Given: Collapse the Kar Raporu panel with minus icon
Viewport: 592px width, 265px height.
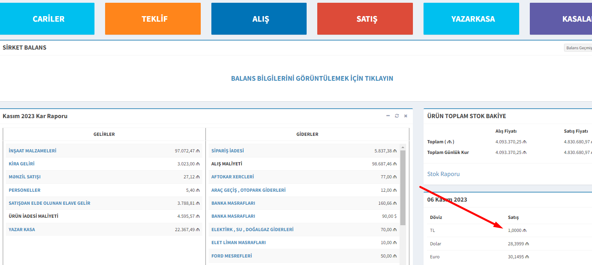Looking at the screenshot, I should point(388,116).
